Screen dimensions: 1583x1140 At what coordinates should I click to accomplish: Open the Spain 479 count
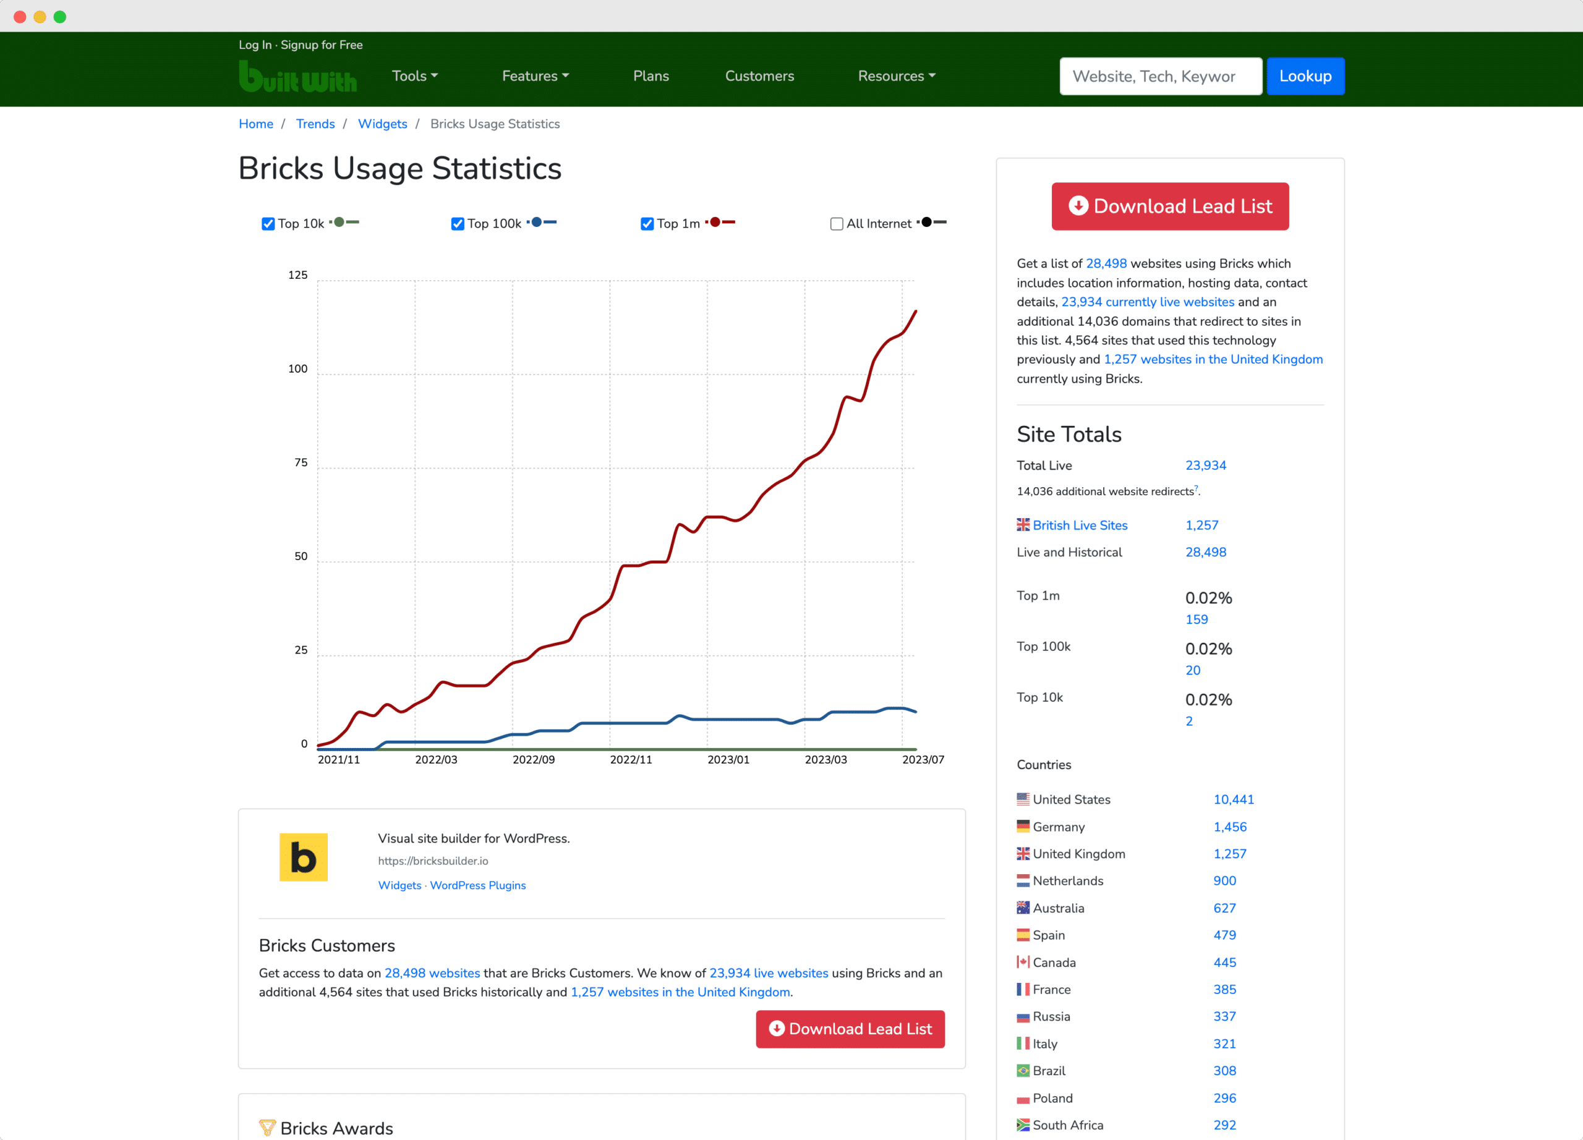coord(1224,935)
